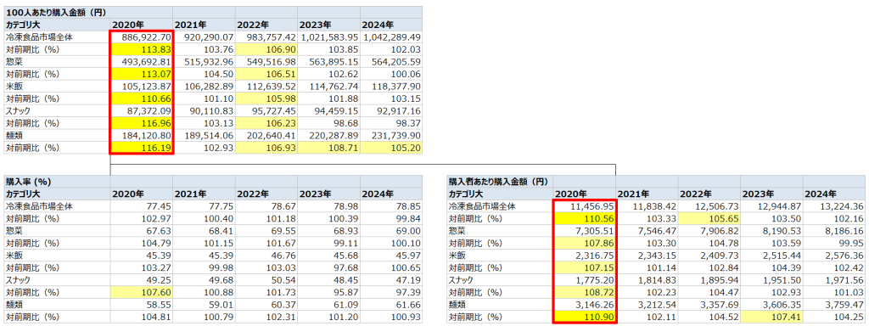Select the 2021年 header in top table

tap(204, 25)
